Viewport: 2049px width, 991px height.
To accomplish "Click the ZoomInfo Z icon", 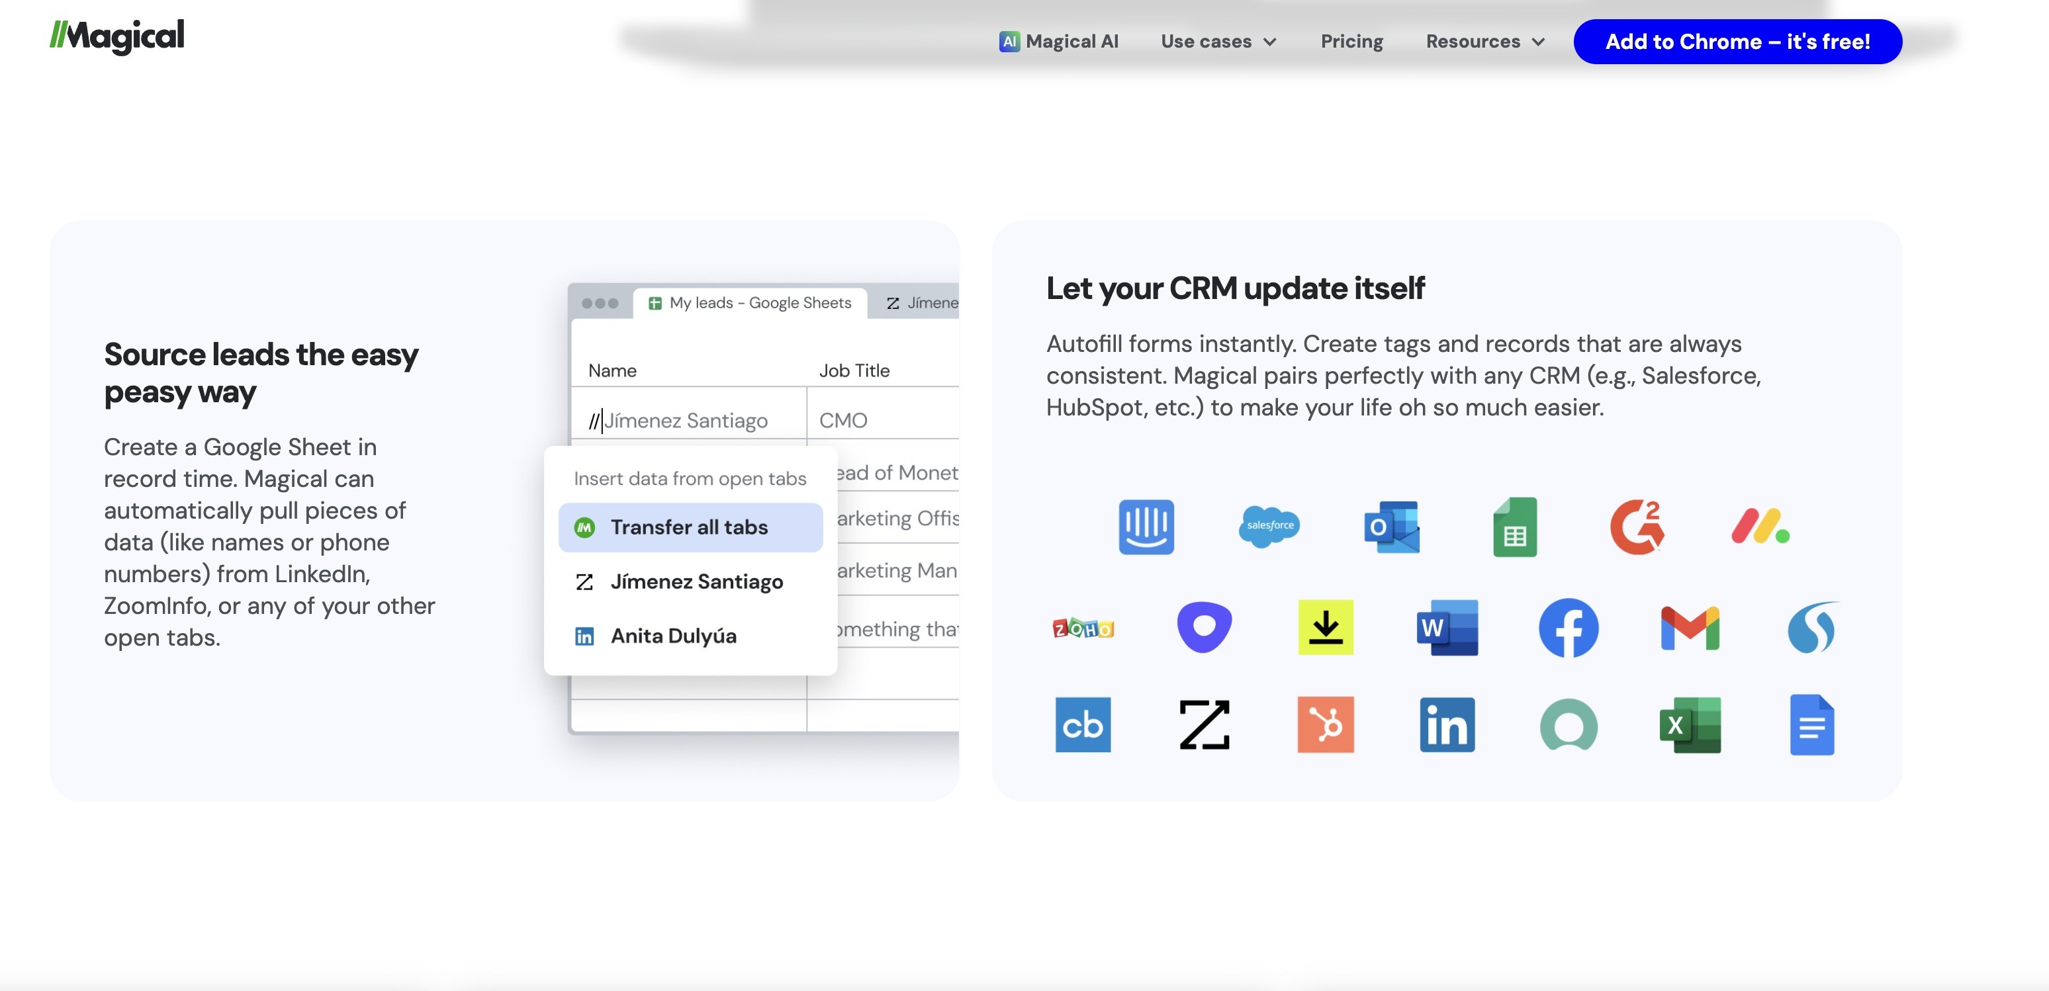I will coord(1203,724).
